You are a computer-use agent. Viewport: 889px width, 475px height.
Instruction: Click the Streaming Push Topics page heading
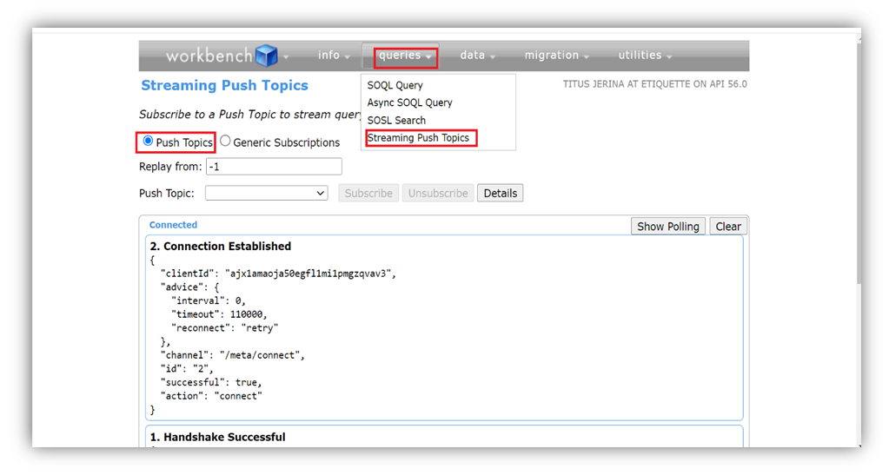(x=224, y=86)
